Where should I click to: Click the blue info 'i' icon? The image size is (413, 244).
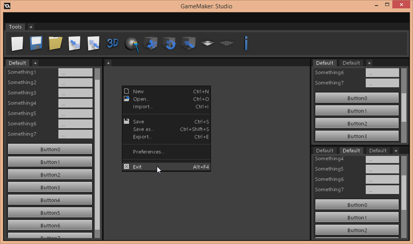246,43
